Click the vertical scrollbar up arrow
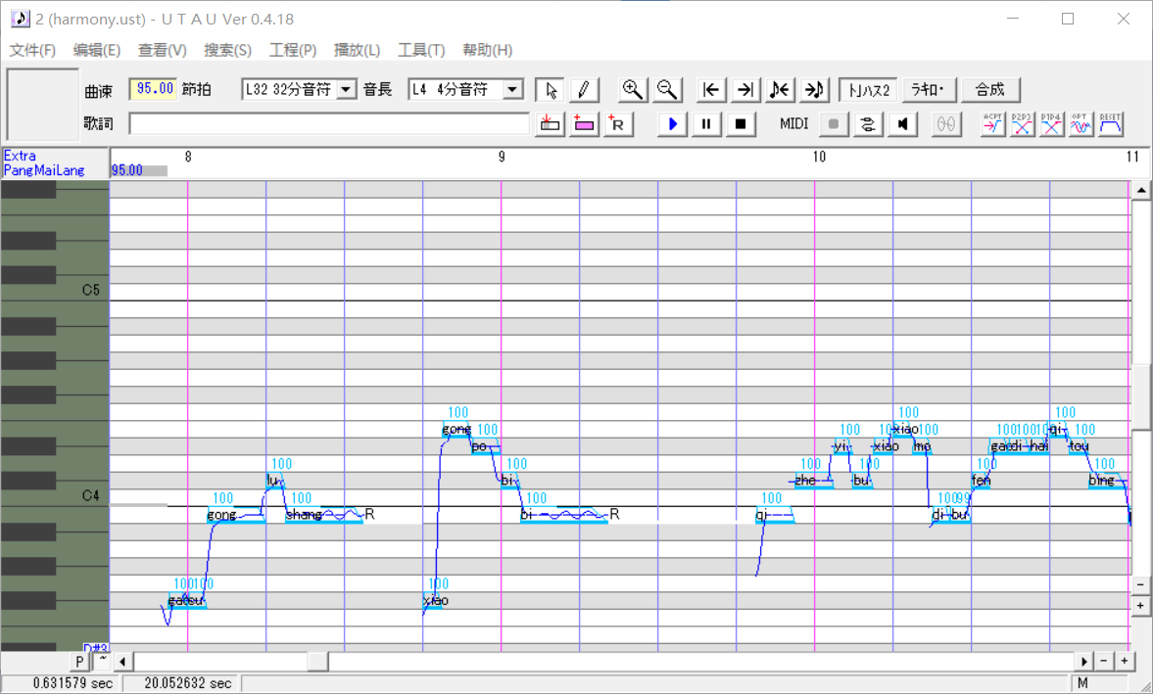The image size is (1153, 694). 1140,190
